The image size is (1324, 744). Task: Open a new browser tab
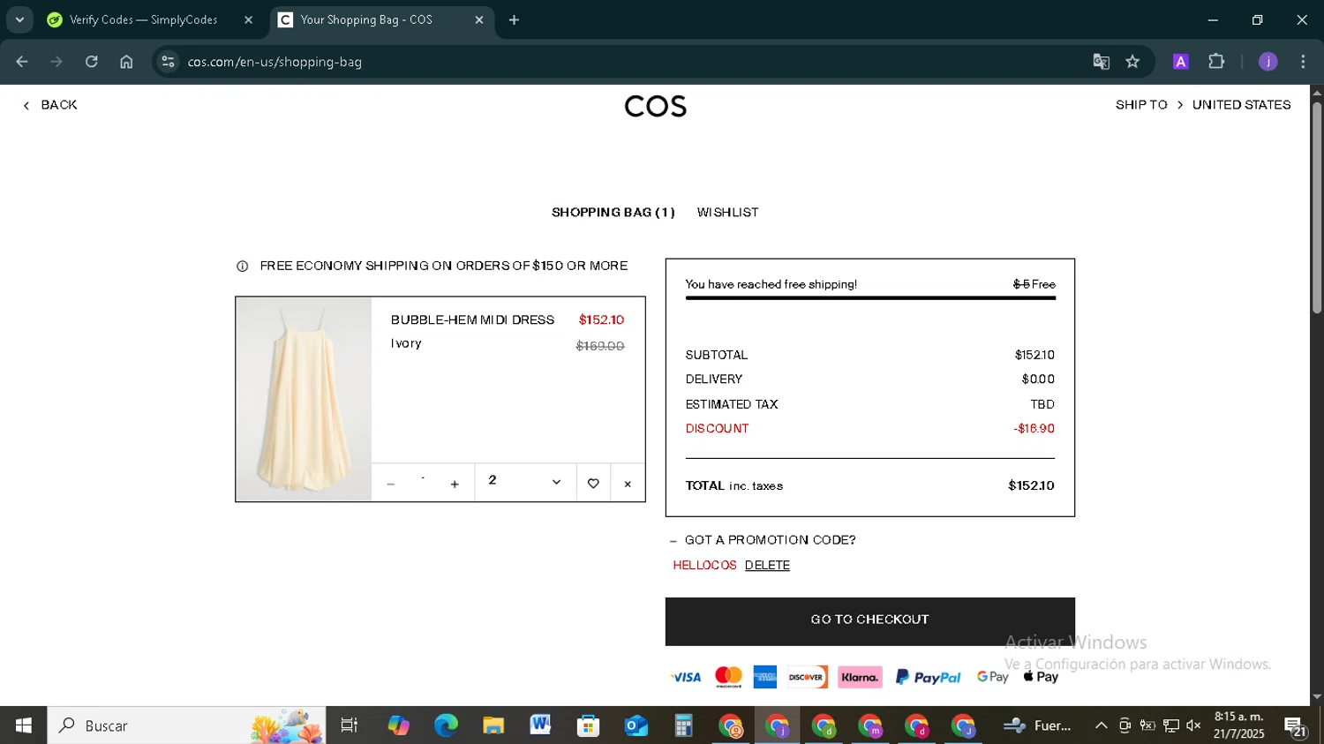pyautogui.click(x=514, y=19)
